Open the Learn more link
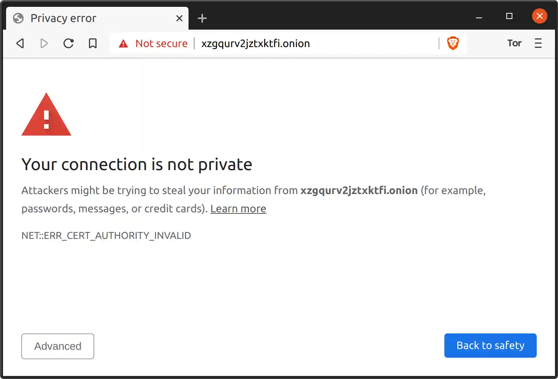Screen dimensions: 558x379 tap(238, 209)
